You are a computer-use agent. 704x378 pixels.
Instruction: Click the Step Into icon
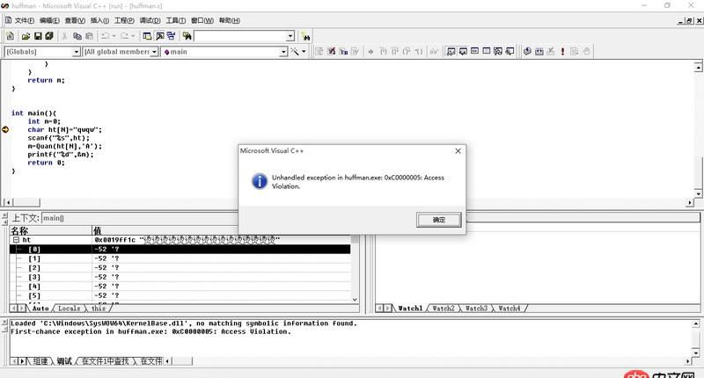point(383,52)
